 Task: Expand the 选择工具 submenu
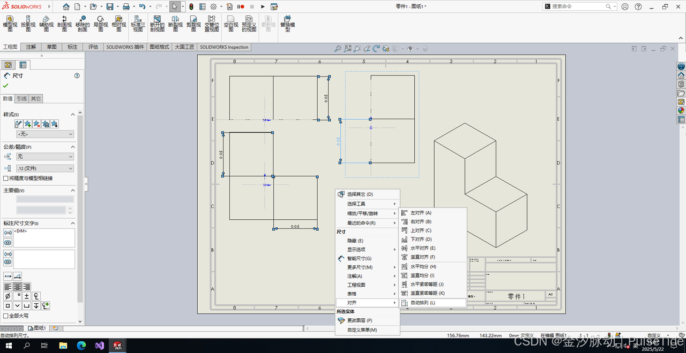click(x=368, y=204)
